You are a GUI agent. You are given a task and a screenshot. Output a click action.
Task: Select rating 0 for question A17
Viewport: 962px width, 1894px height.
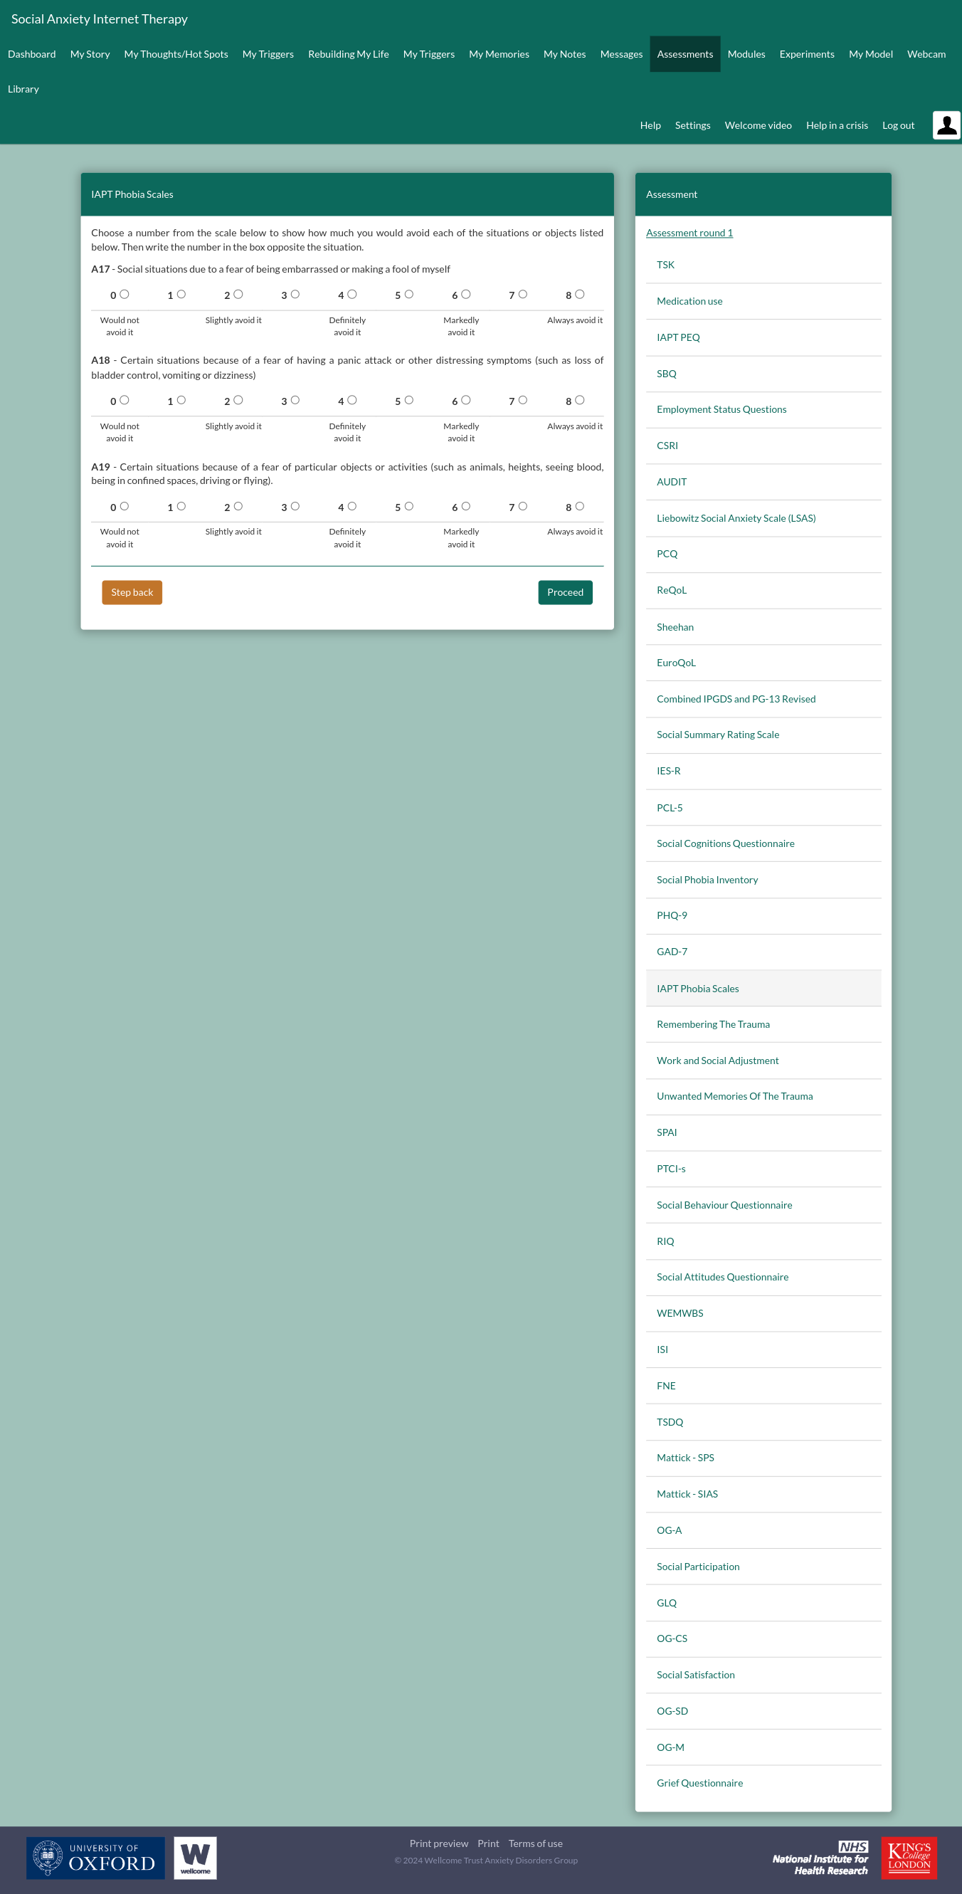coord(125,294)
